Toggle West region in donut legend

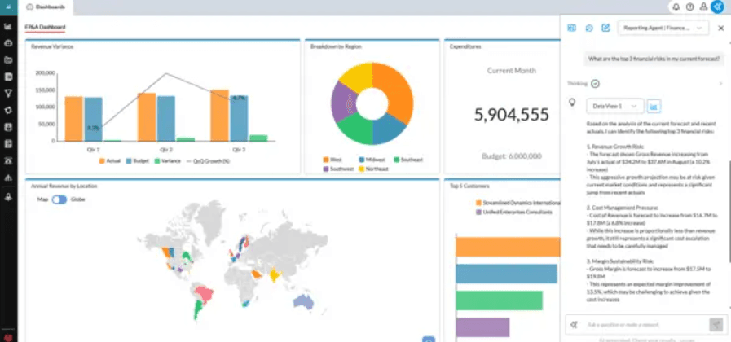click(x=332, y=160)
